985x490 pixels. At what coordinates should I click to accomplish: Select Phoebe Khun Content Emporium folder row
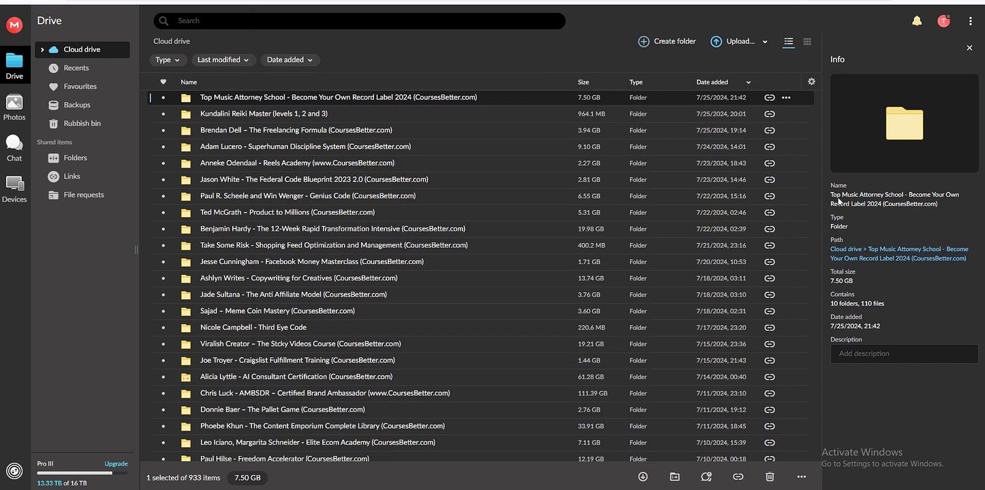point(480,426)
